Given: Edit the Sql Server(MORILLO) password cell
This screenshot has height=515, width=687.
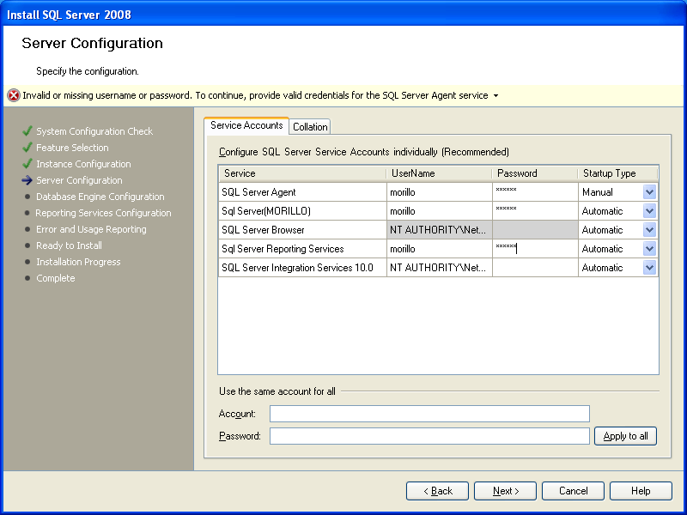Looking at the screenshot, I should click(x=535, y=210).
